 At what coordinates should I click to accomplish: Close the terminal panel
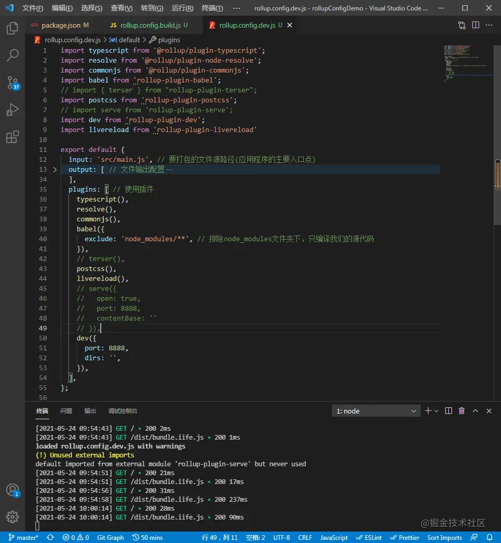(x=489, y=411)
